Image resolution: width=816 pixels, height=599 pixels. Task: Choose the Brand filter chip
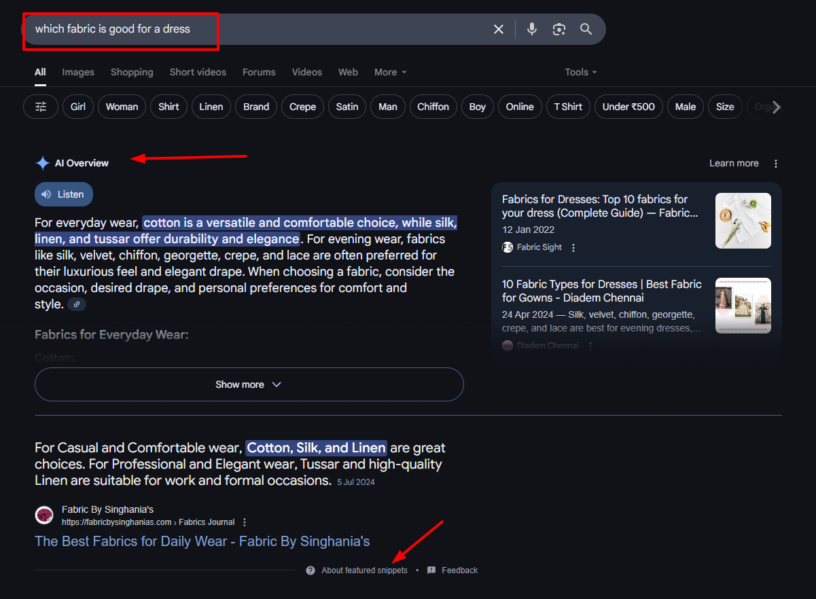[256, 107]
